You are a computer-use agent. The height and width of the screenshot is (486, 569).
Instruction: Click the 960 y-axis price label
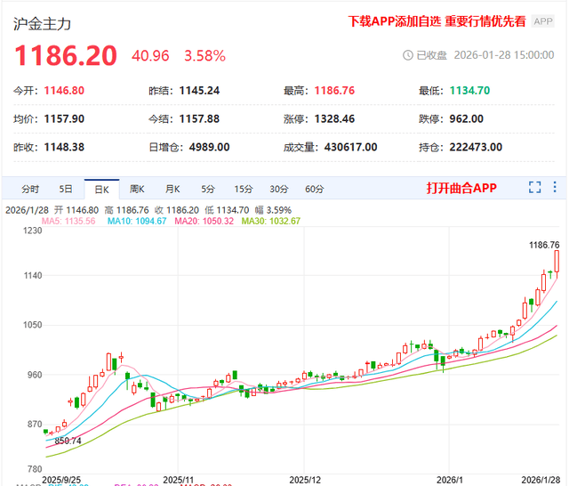[35, 375]
